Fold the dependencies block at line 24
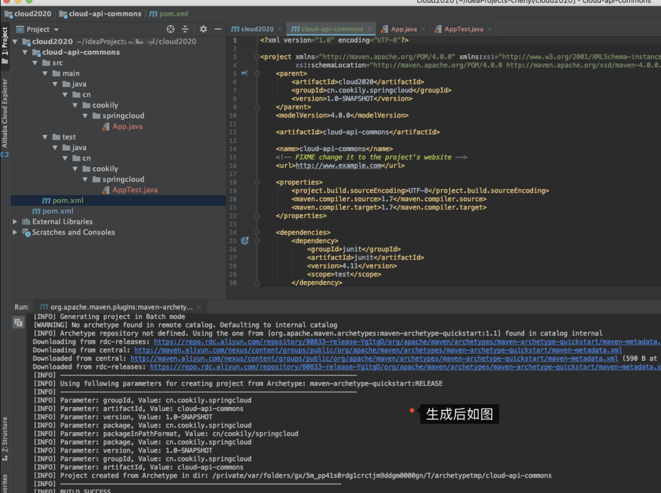Screen dimensions: 661x493 point(257,233)
